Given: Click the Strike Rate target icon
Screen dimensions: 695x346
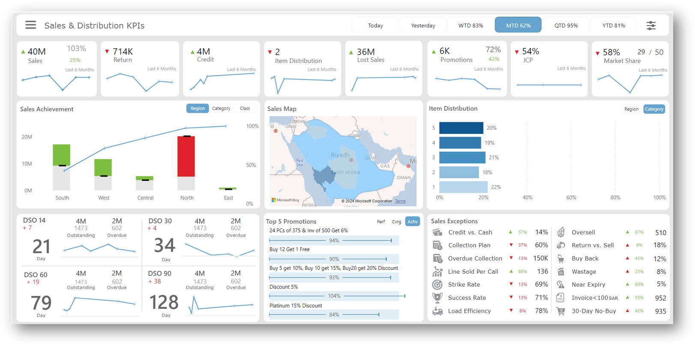Looking at the screenshot, I should coord(437,284).
